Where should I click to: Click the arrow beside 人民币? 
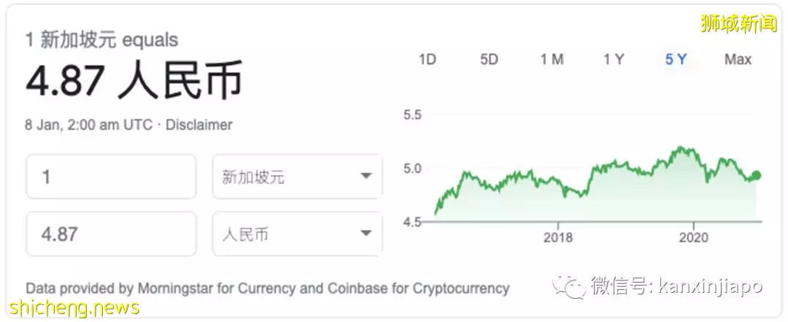[x=366, y=233]
